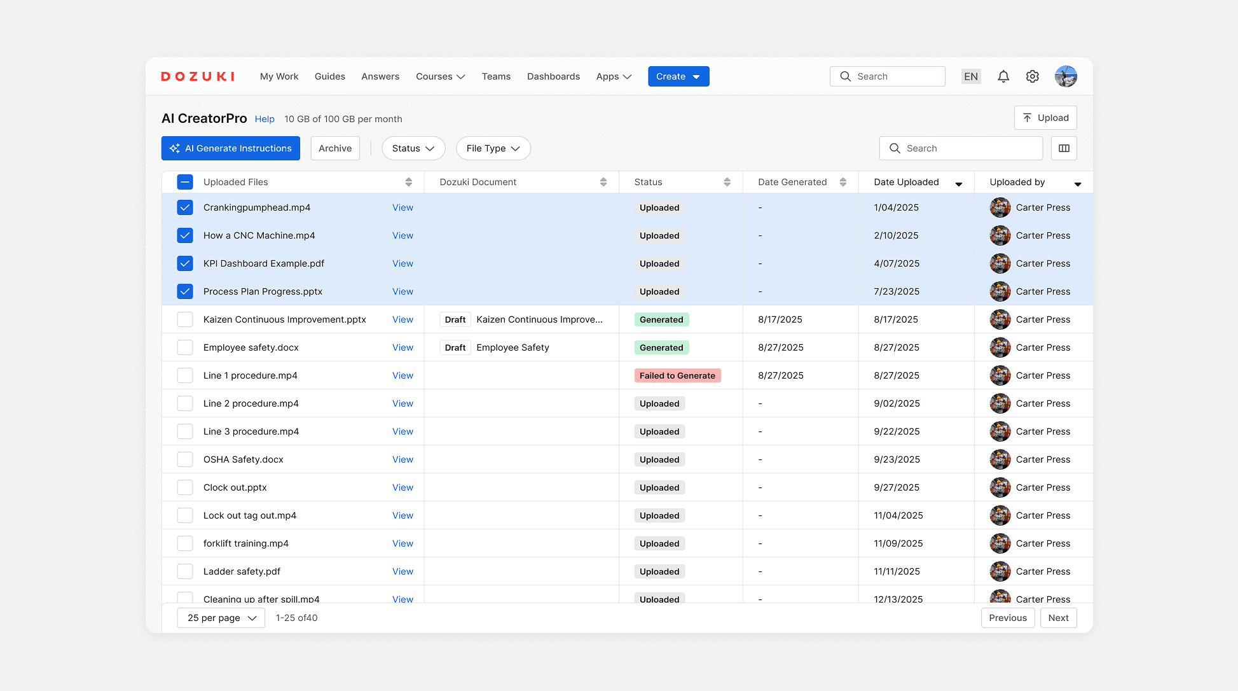Click Carter Press avatar in Clock out row

tap(1000, 487)
